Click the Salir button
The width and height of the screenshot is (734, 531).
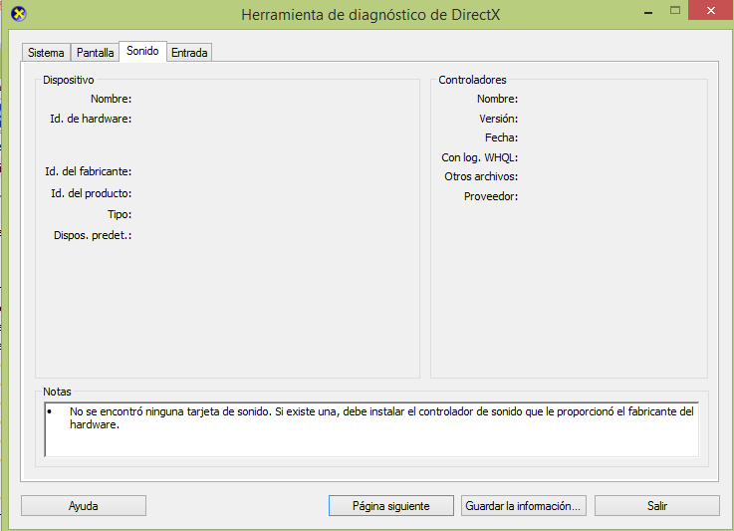point(656,506)
